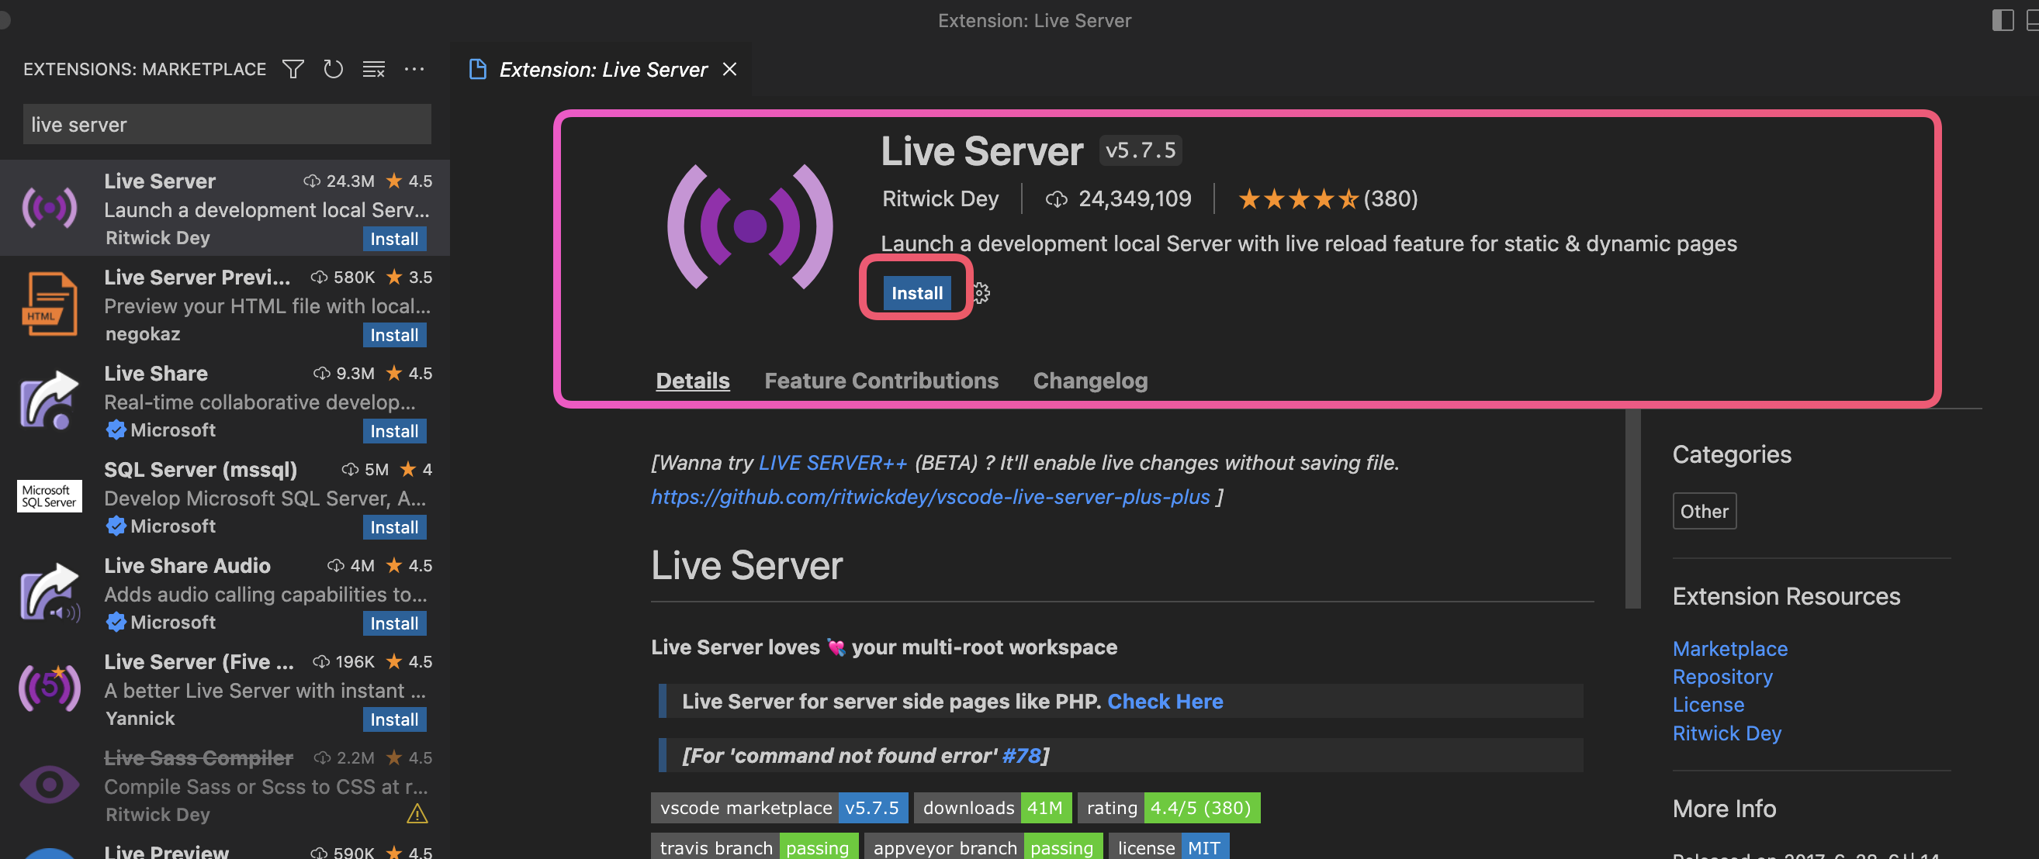Clear extensions search results icon
Screen dimensions: 2039x859
click(374, 70)
